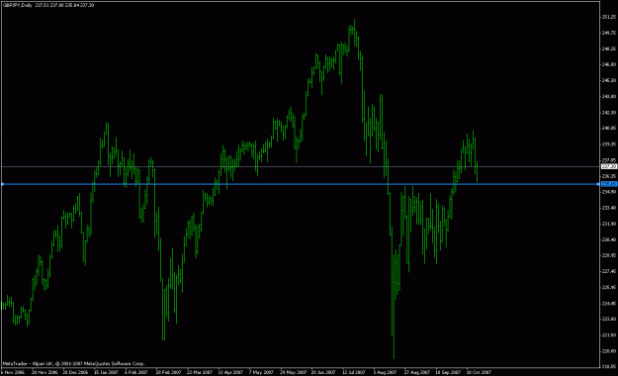Click the MetaTrader Alpari UK copyright text
Screen dimensions: 618x376
74,364
